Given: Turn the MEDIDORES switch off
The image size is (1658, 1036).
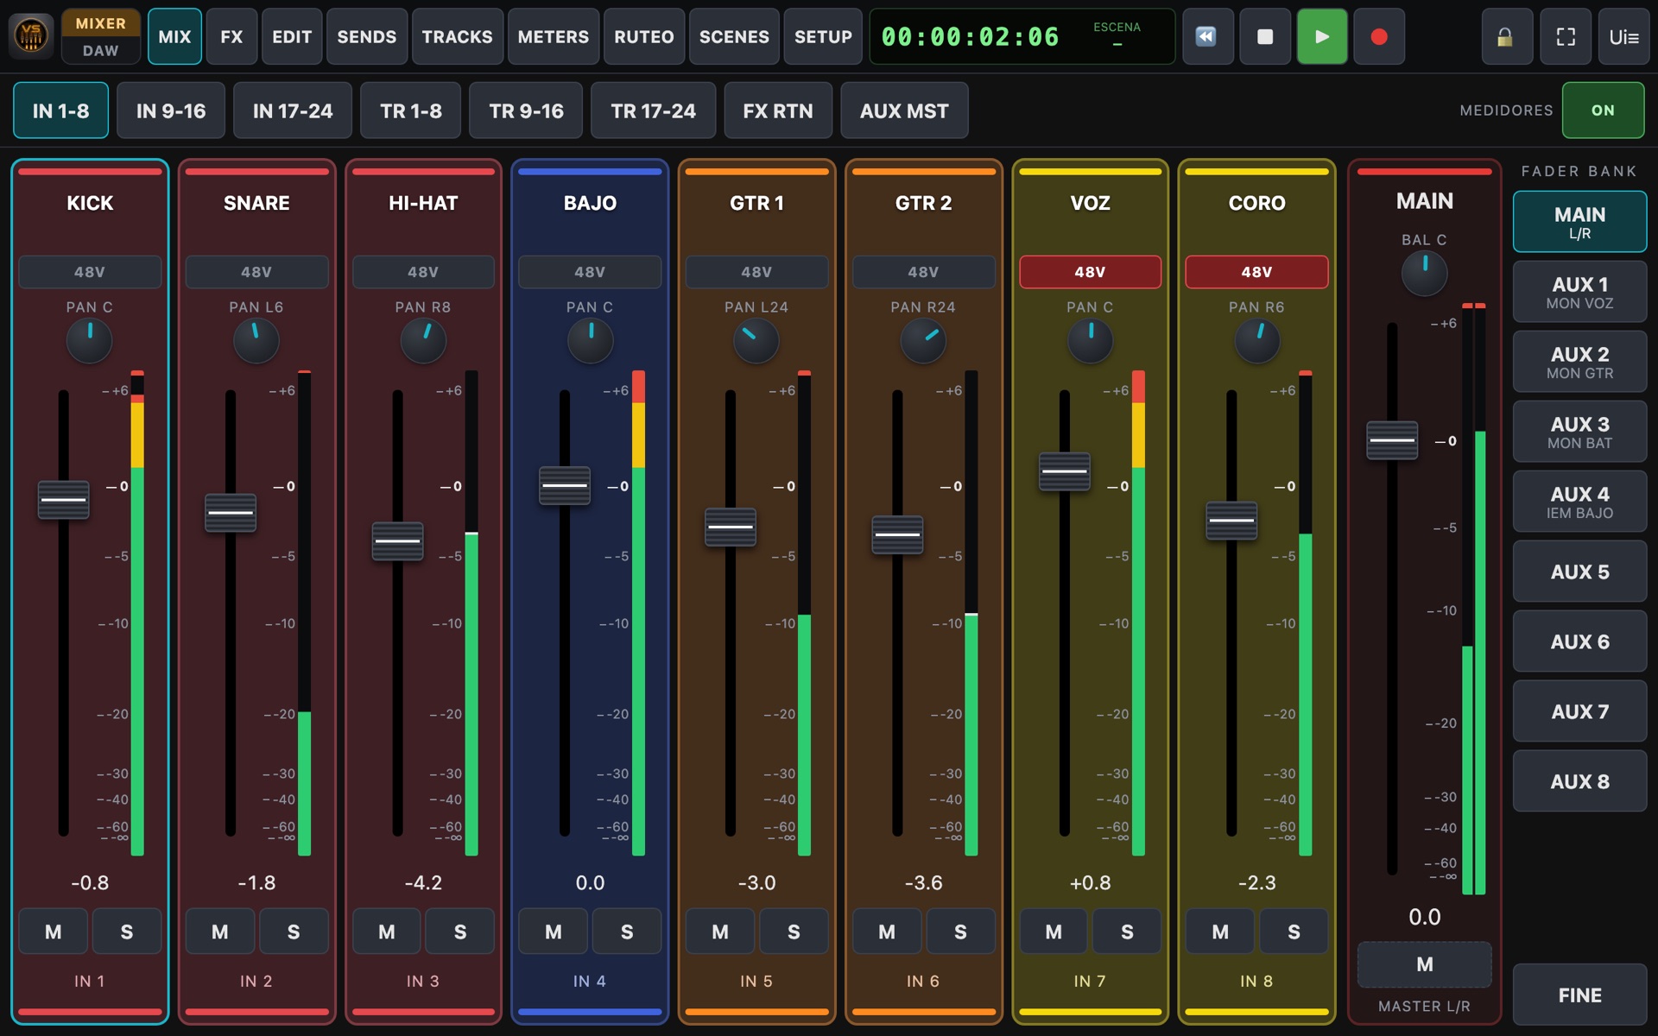Looking at the screenshot, I should point(1603,111).
